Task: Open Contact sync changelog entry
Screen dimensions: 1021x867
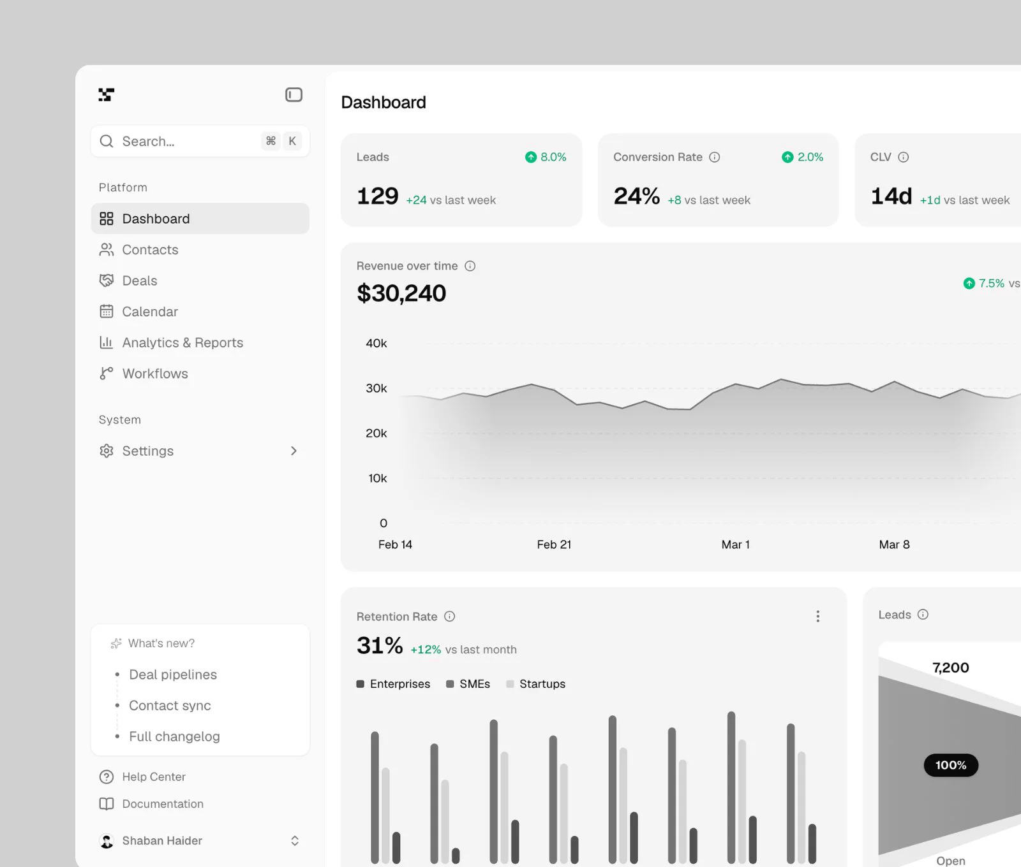Action: click(170, 706)
